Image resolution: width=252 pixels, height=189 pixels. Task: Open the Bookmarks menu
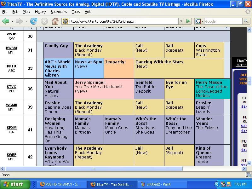coord(59,12)
